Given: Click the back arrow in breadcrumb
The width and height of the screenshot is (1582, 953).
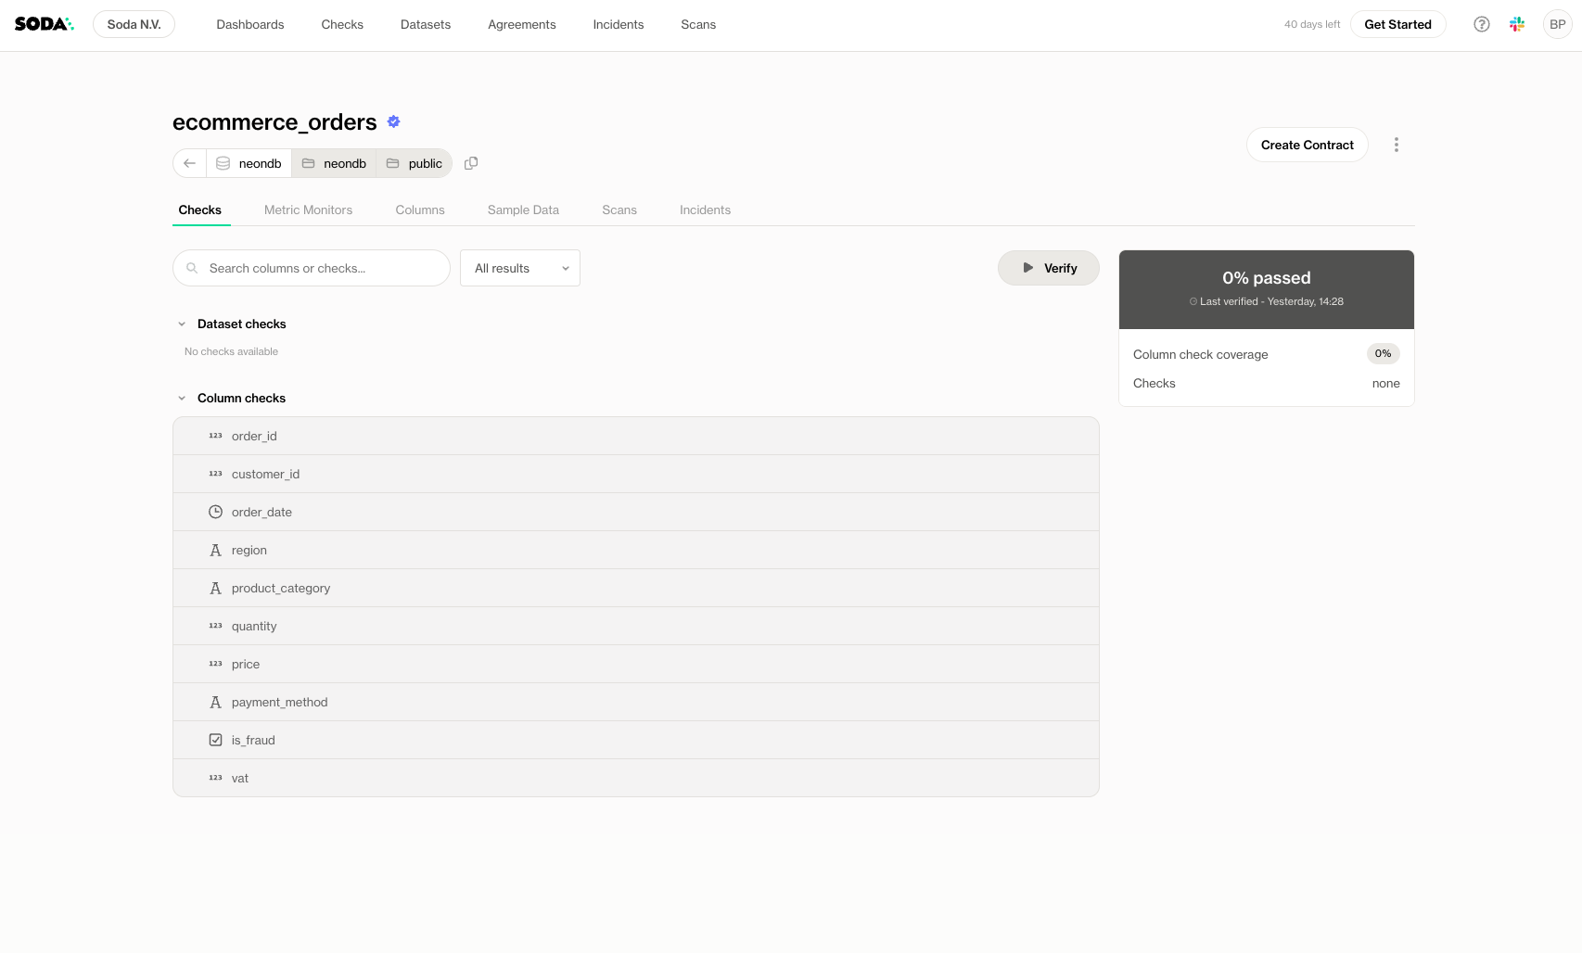Looking at the screenshot, I should pyautogui.click(x=189, y=163).
